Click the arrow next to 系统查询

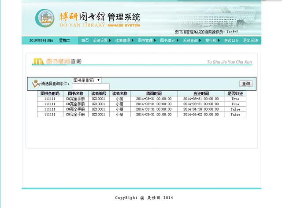(x=200, y=41)
